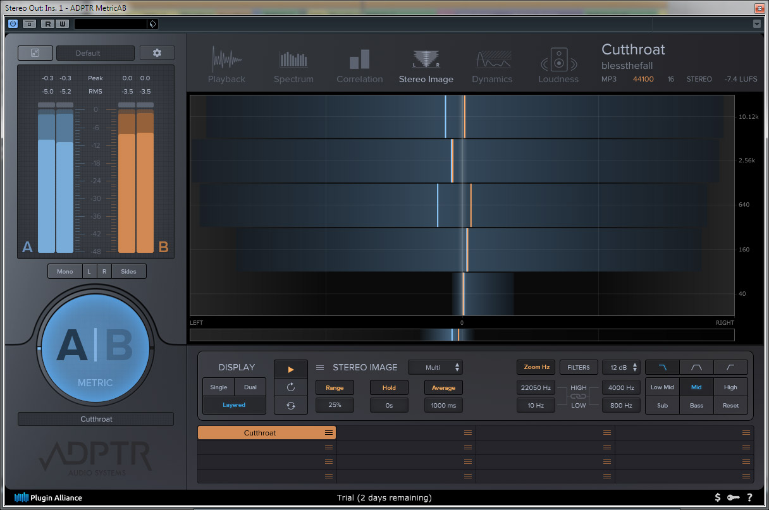The image size is (769, 510).
Task: Select Single display mode
Action: [x=218, y=387]
